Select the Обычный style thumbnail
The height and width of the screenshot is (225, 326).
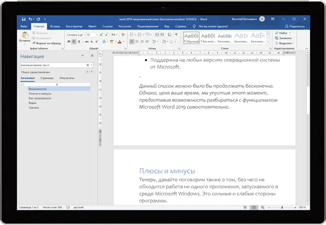point(192,37)
